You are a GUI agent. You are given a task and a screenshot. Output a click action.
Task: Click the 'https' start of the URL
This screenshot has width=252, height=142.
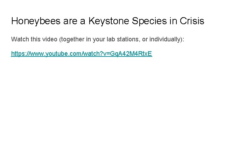tap(17, 54)
